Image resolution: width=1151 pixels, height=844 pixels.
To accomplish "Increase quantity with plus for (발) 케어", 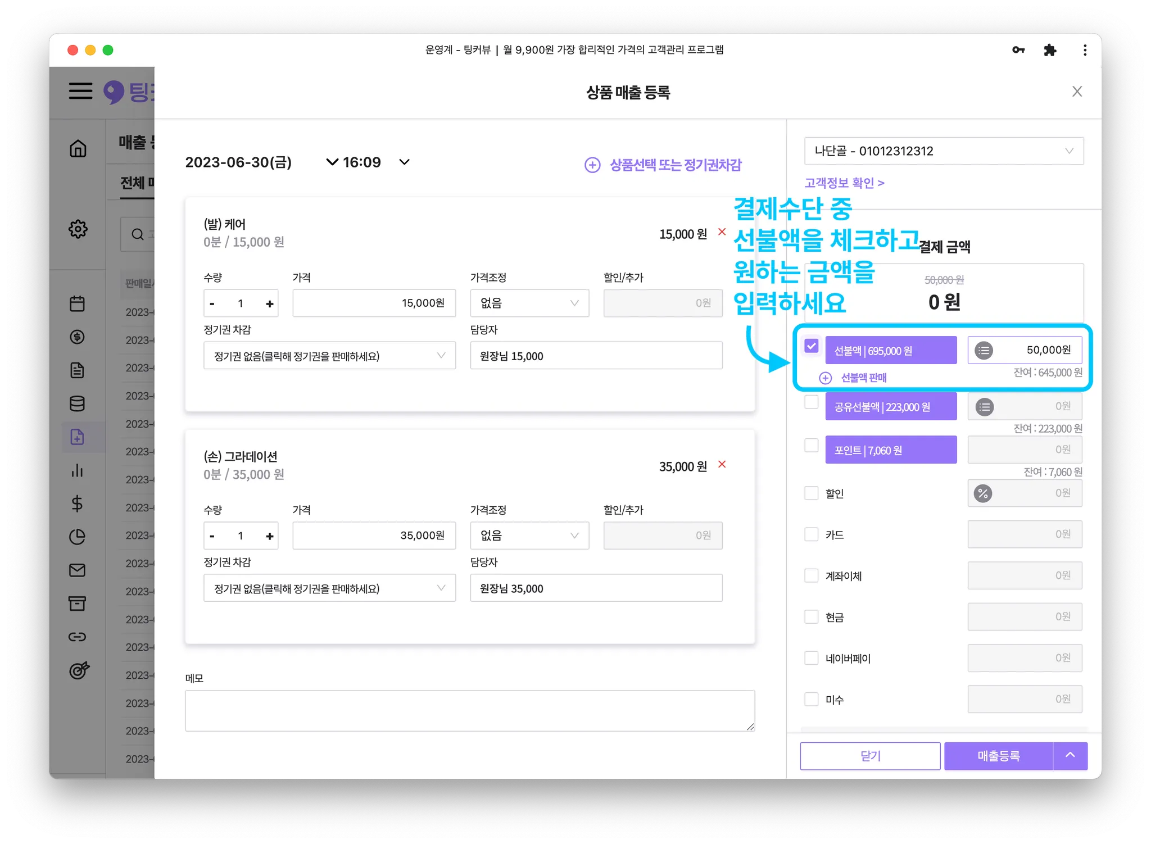I will [x=270, y=303].
